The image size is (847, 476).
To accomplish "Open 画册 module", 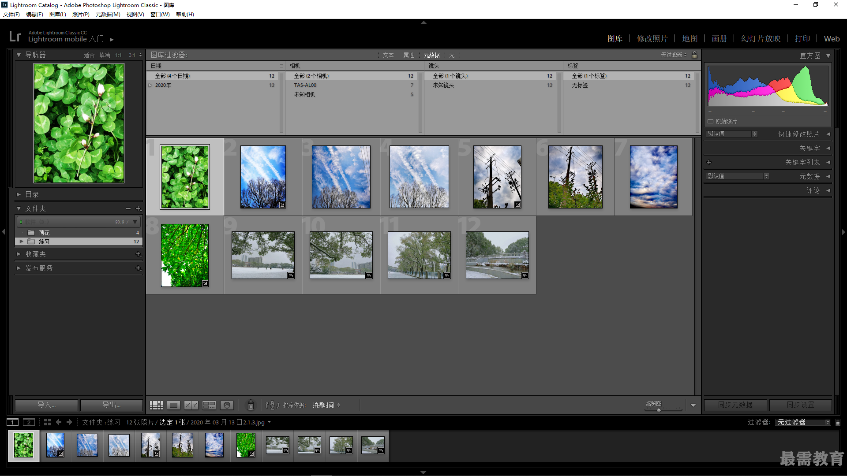I will point(719,39).
